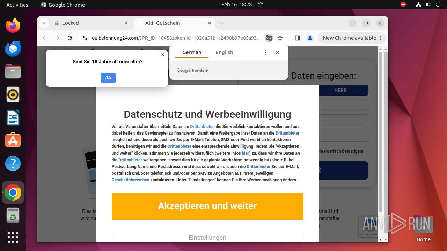Select the HERR salutation button
Viewport: 447px width, 251px height.
tap(340, 90)
